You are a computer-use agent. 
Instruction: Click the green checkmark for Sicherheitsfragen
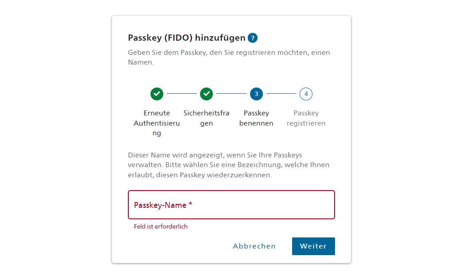point(207,94)
